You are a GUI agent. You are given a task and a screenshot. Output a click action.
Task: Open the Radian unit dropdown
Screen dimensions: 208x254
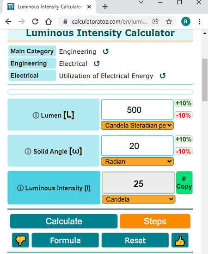[x=137, y=161]
